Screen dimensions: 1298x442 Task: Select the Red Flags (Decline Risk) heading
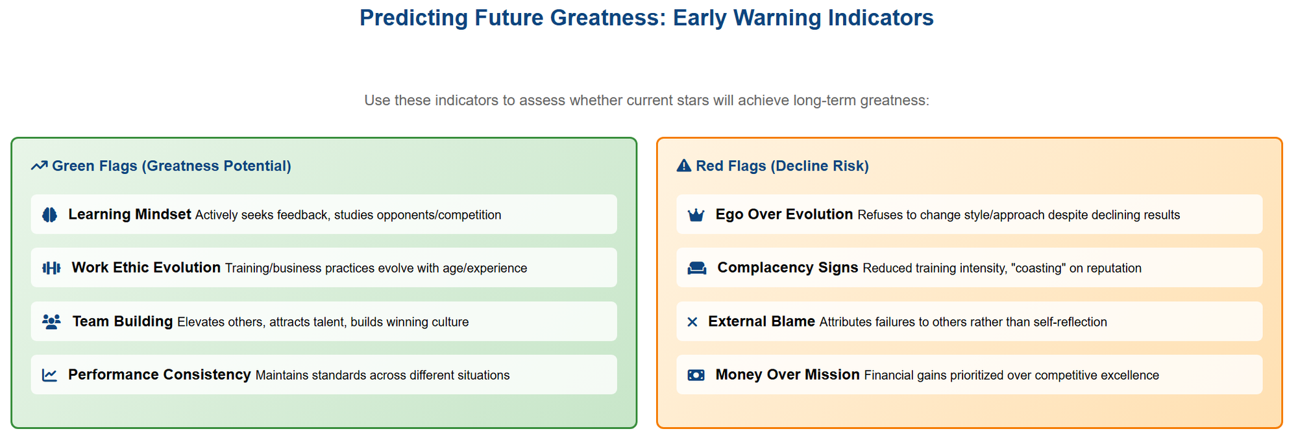[782, 166]
